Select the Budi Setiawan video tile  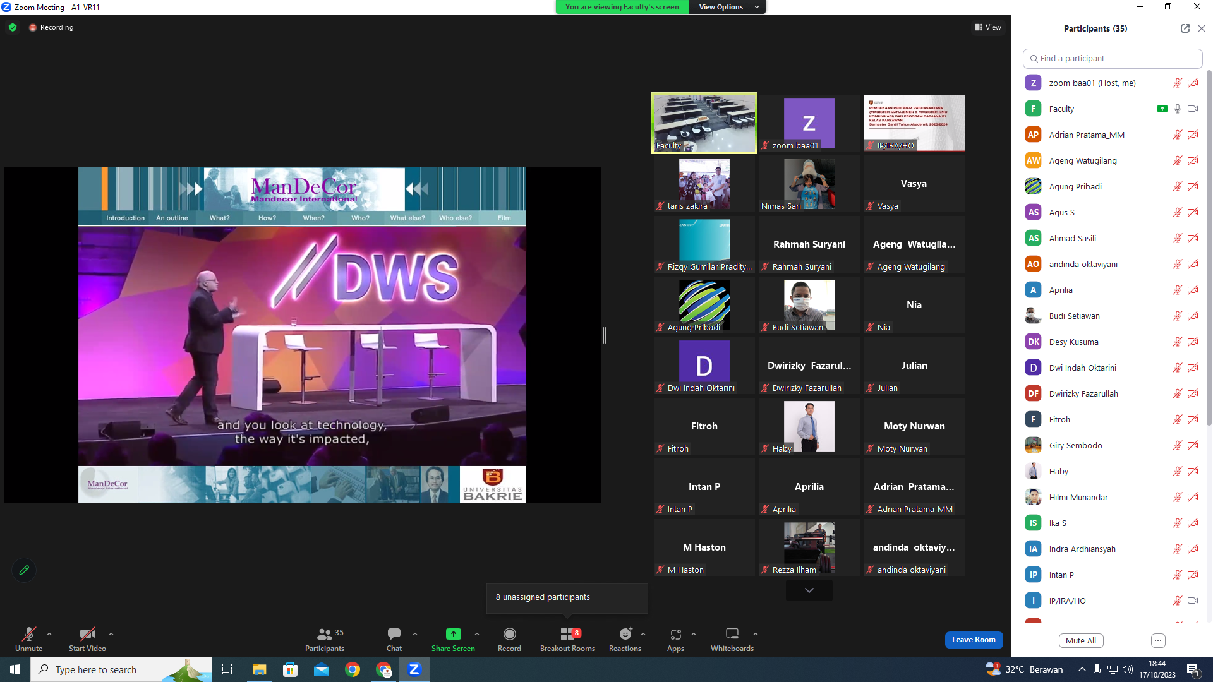point(809,305)
